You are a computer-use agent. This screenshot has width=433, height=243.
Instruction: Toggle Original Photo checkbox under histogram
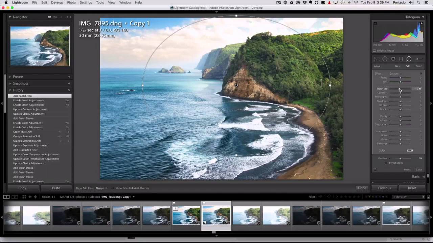[374, 51]
